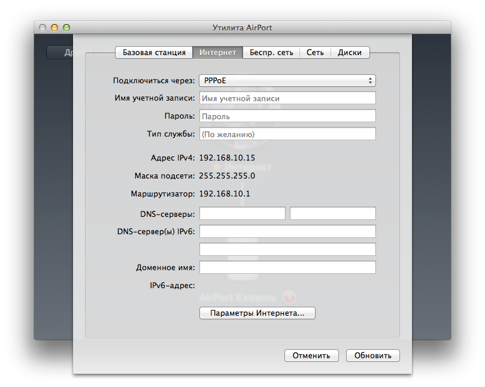This screenshot has width=485, height=387.
Task: Go to the Сеть tab
Action: (315, 53)
